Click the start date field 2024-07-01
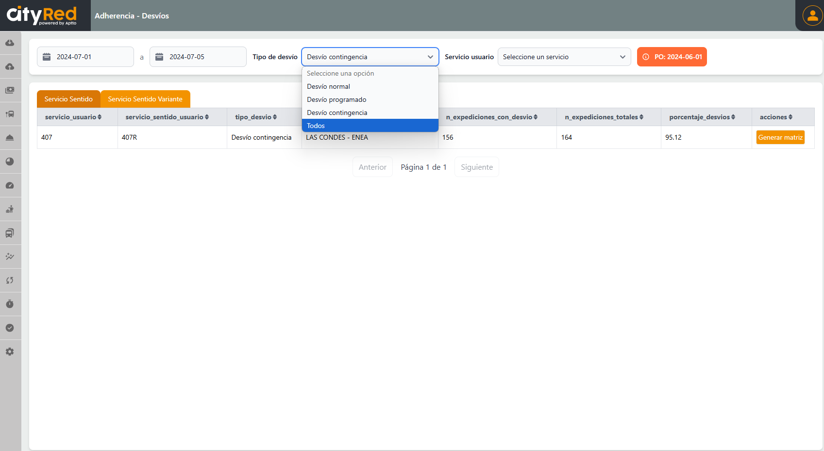This screenshot has height=451, width=824. 85,57
